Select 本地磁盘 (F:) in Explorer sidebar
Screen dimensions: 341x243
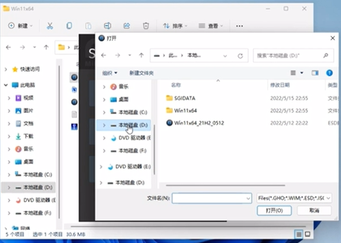click(x=37, y=213)
